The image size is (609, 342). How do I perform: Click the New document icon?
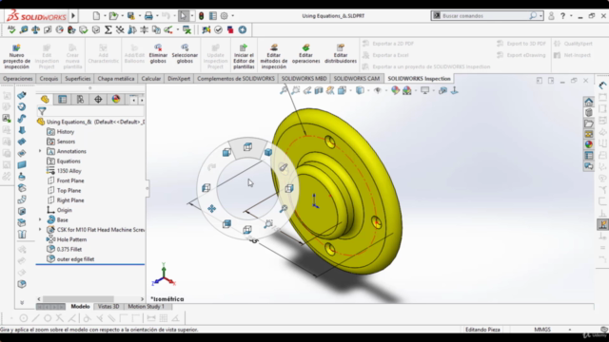pos(96,16)
